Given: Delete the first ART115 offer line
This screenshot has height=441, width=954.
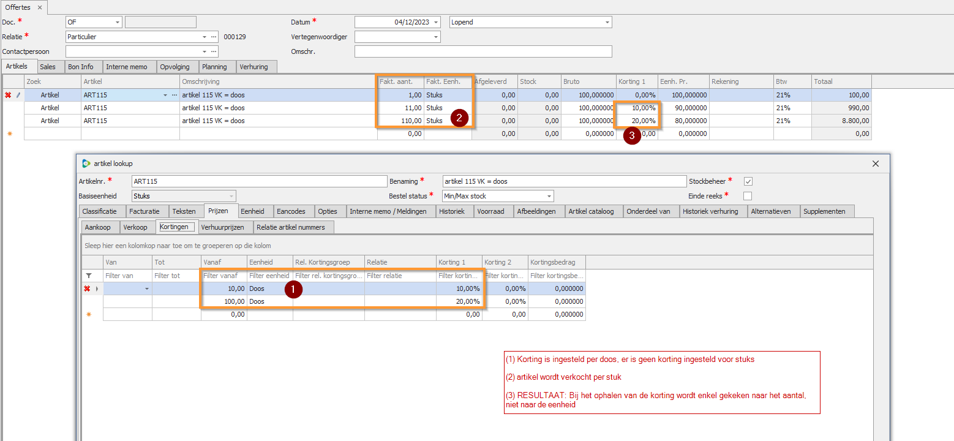Looking at the screenshot, I should tap(8, 95).
